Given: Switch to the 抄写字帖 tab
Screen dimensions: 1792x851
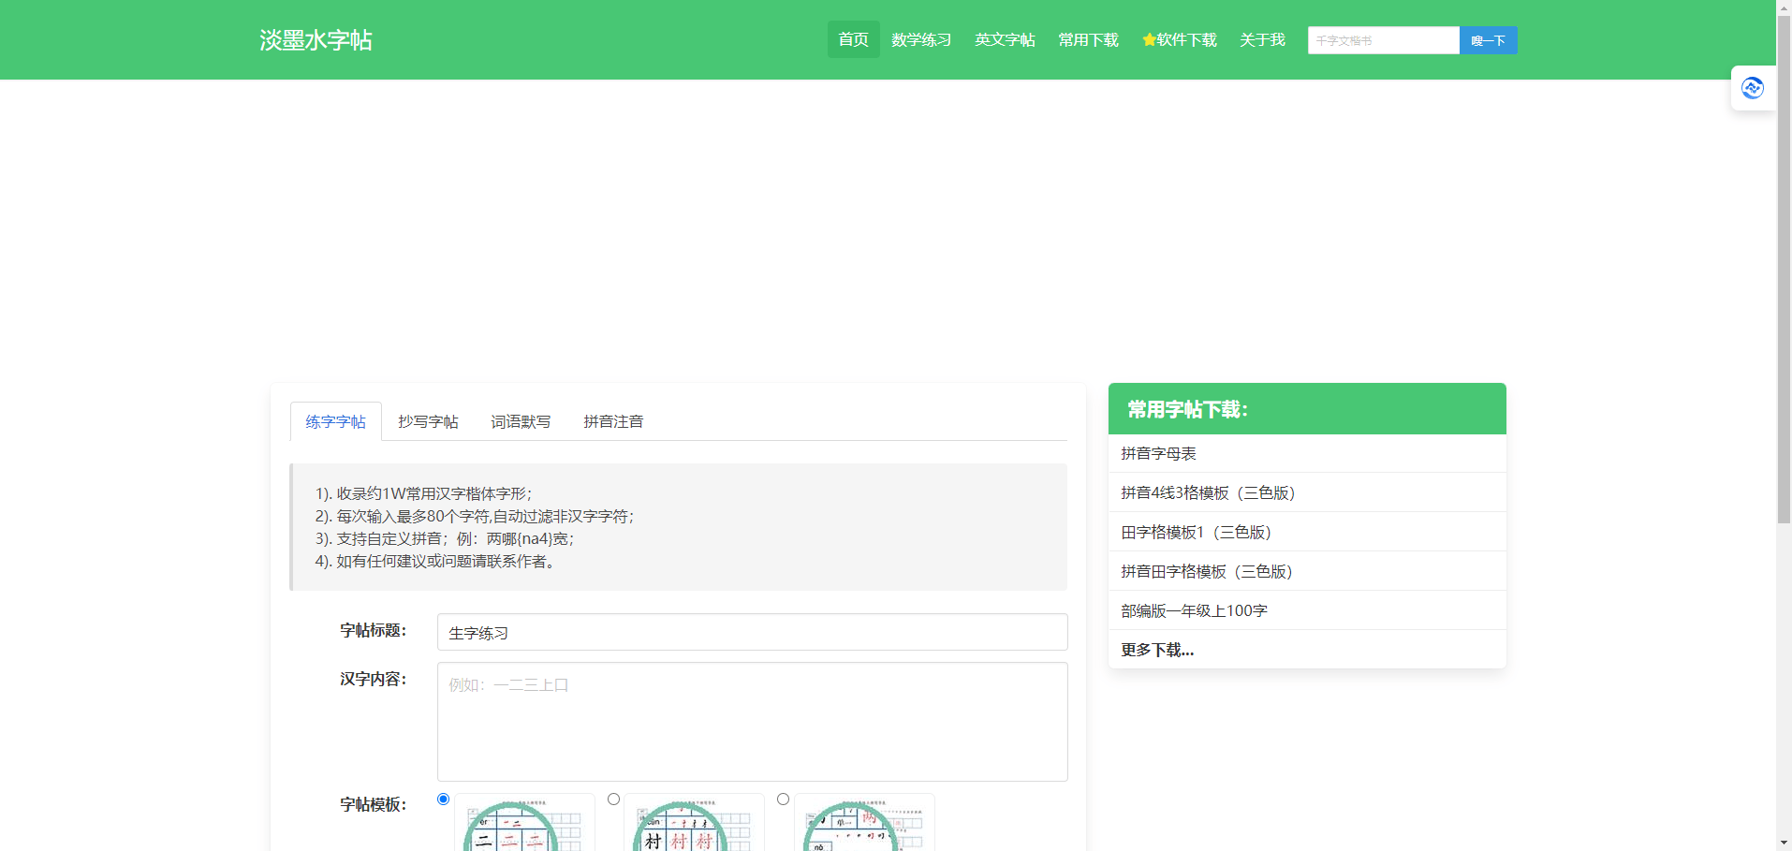Looking at the screenshot, I should (428, 422).
